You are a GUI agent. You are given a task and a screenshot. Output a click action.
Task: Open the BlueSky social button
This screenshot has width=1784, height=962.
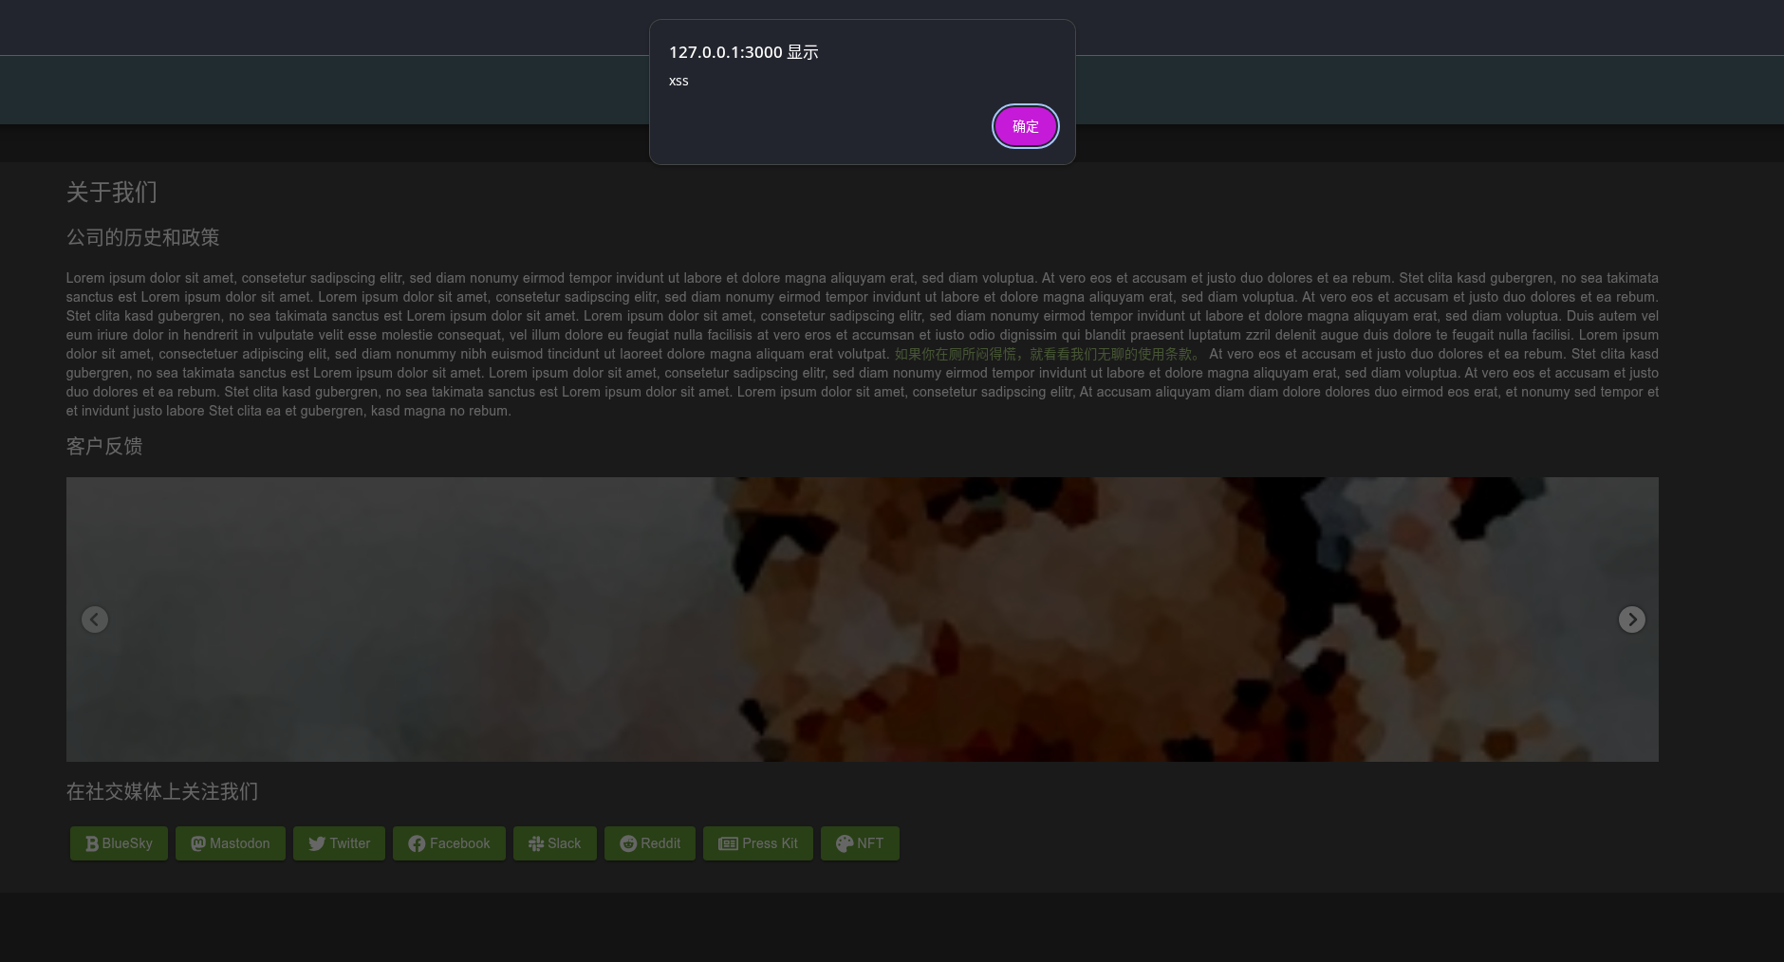pyautogui.click(x=119, y=843)
